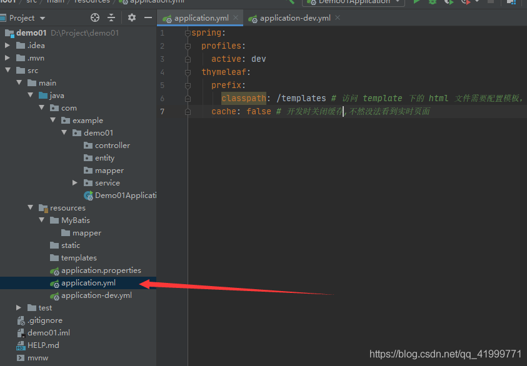
Task: Select application.properties file in the tree
Action: pyautogui.click(x=101, y=270)
